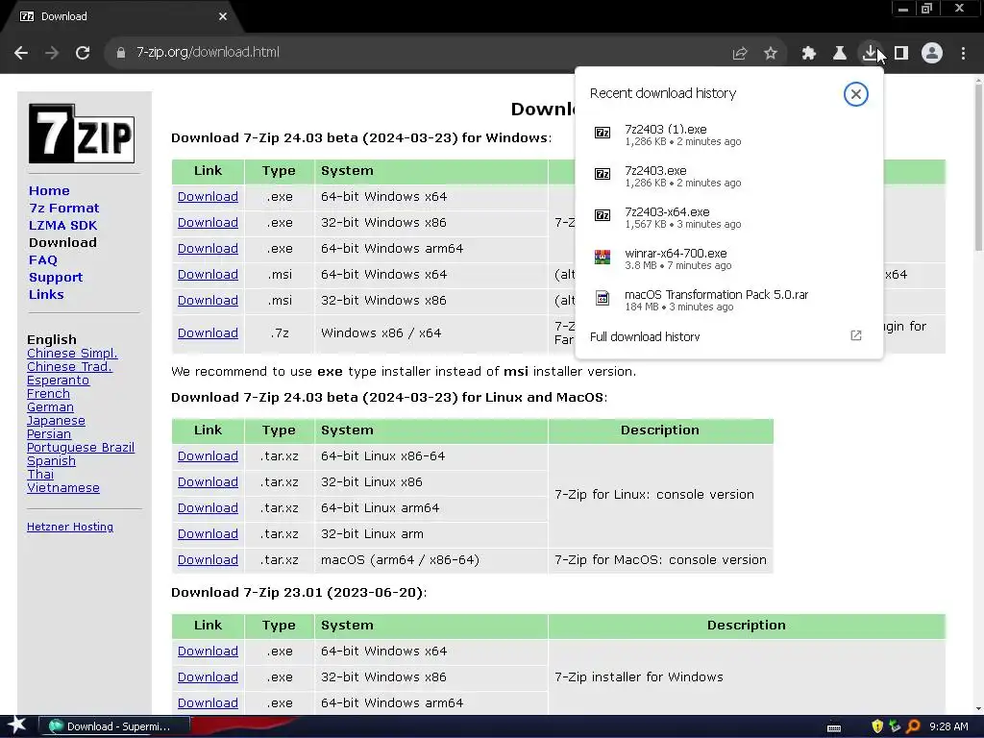Click the macOS Transformation Pack rar icon
Screen dimensions: 984x738
(603, 298)
